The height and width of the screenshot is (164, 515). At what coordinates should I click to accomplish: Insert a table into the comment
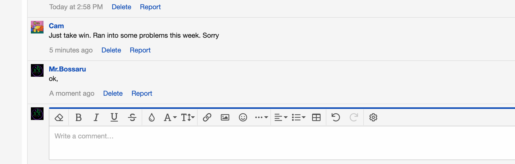click(x=316, y=117)
